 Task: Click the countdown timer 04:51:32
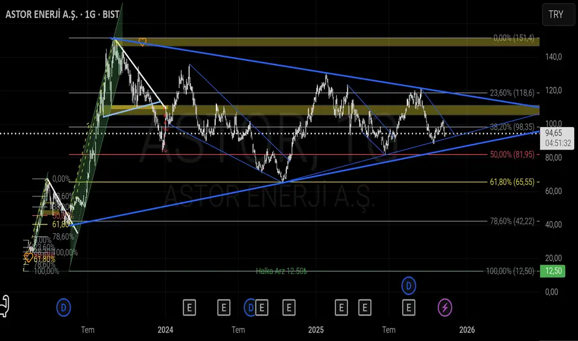(558, 143)
